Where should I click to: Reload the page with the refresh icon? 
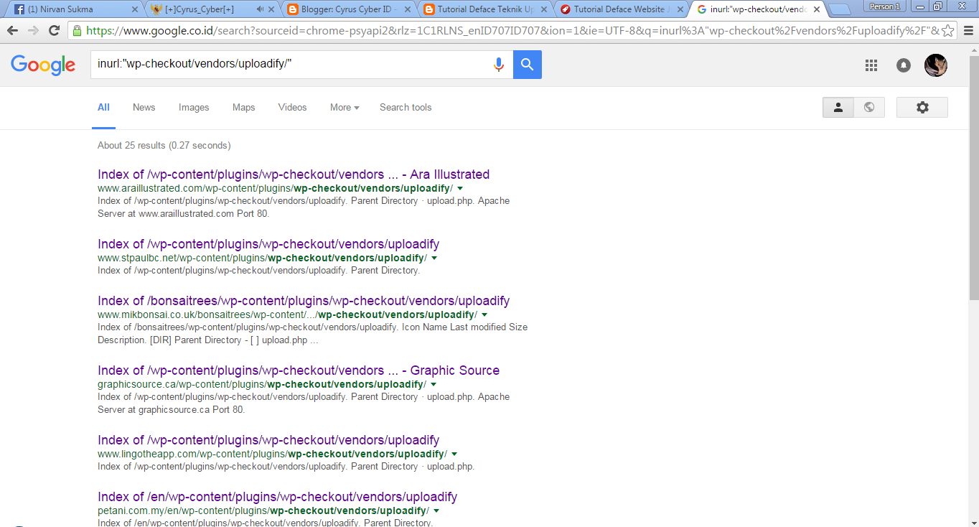pos(54,31)
